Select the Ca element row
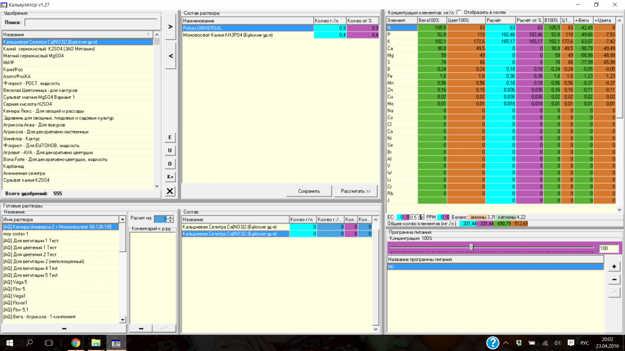Image resolution: width=625 pixels, height=351 pixels. (x=502, y=48)
